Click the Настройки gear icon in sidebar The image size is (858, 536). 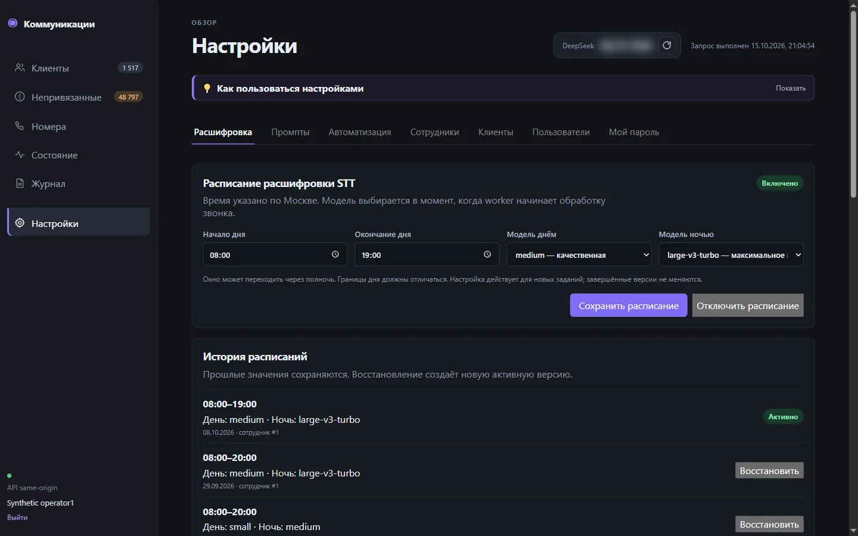tap(20, 223)
